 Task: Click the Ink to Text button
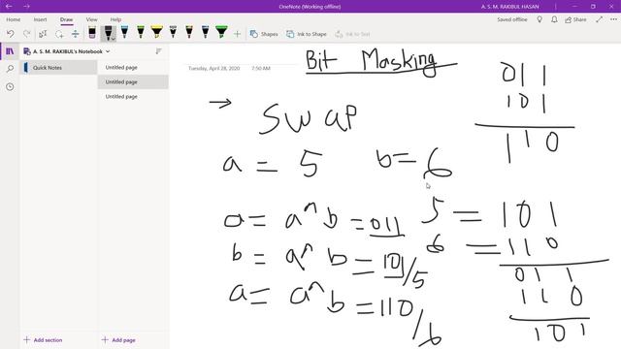click(x=352, y=34)
